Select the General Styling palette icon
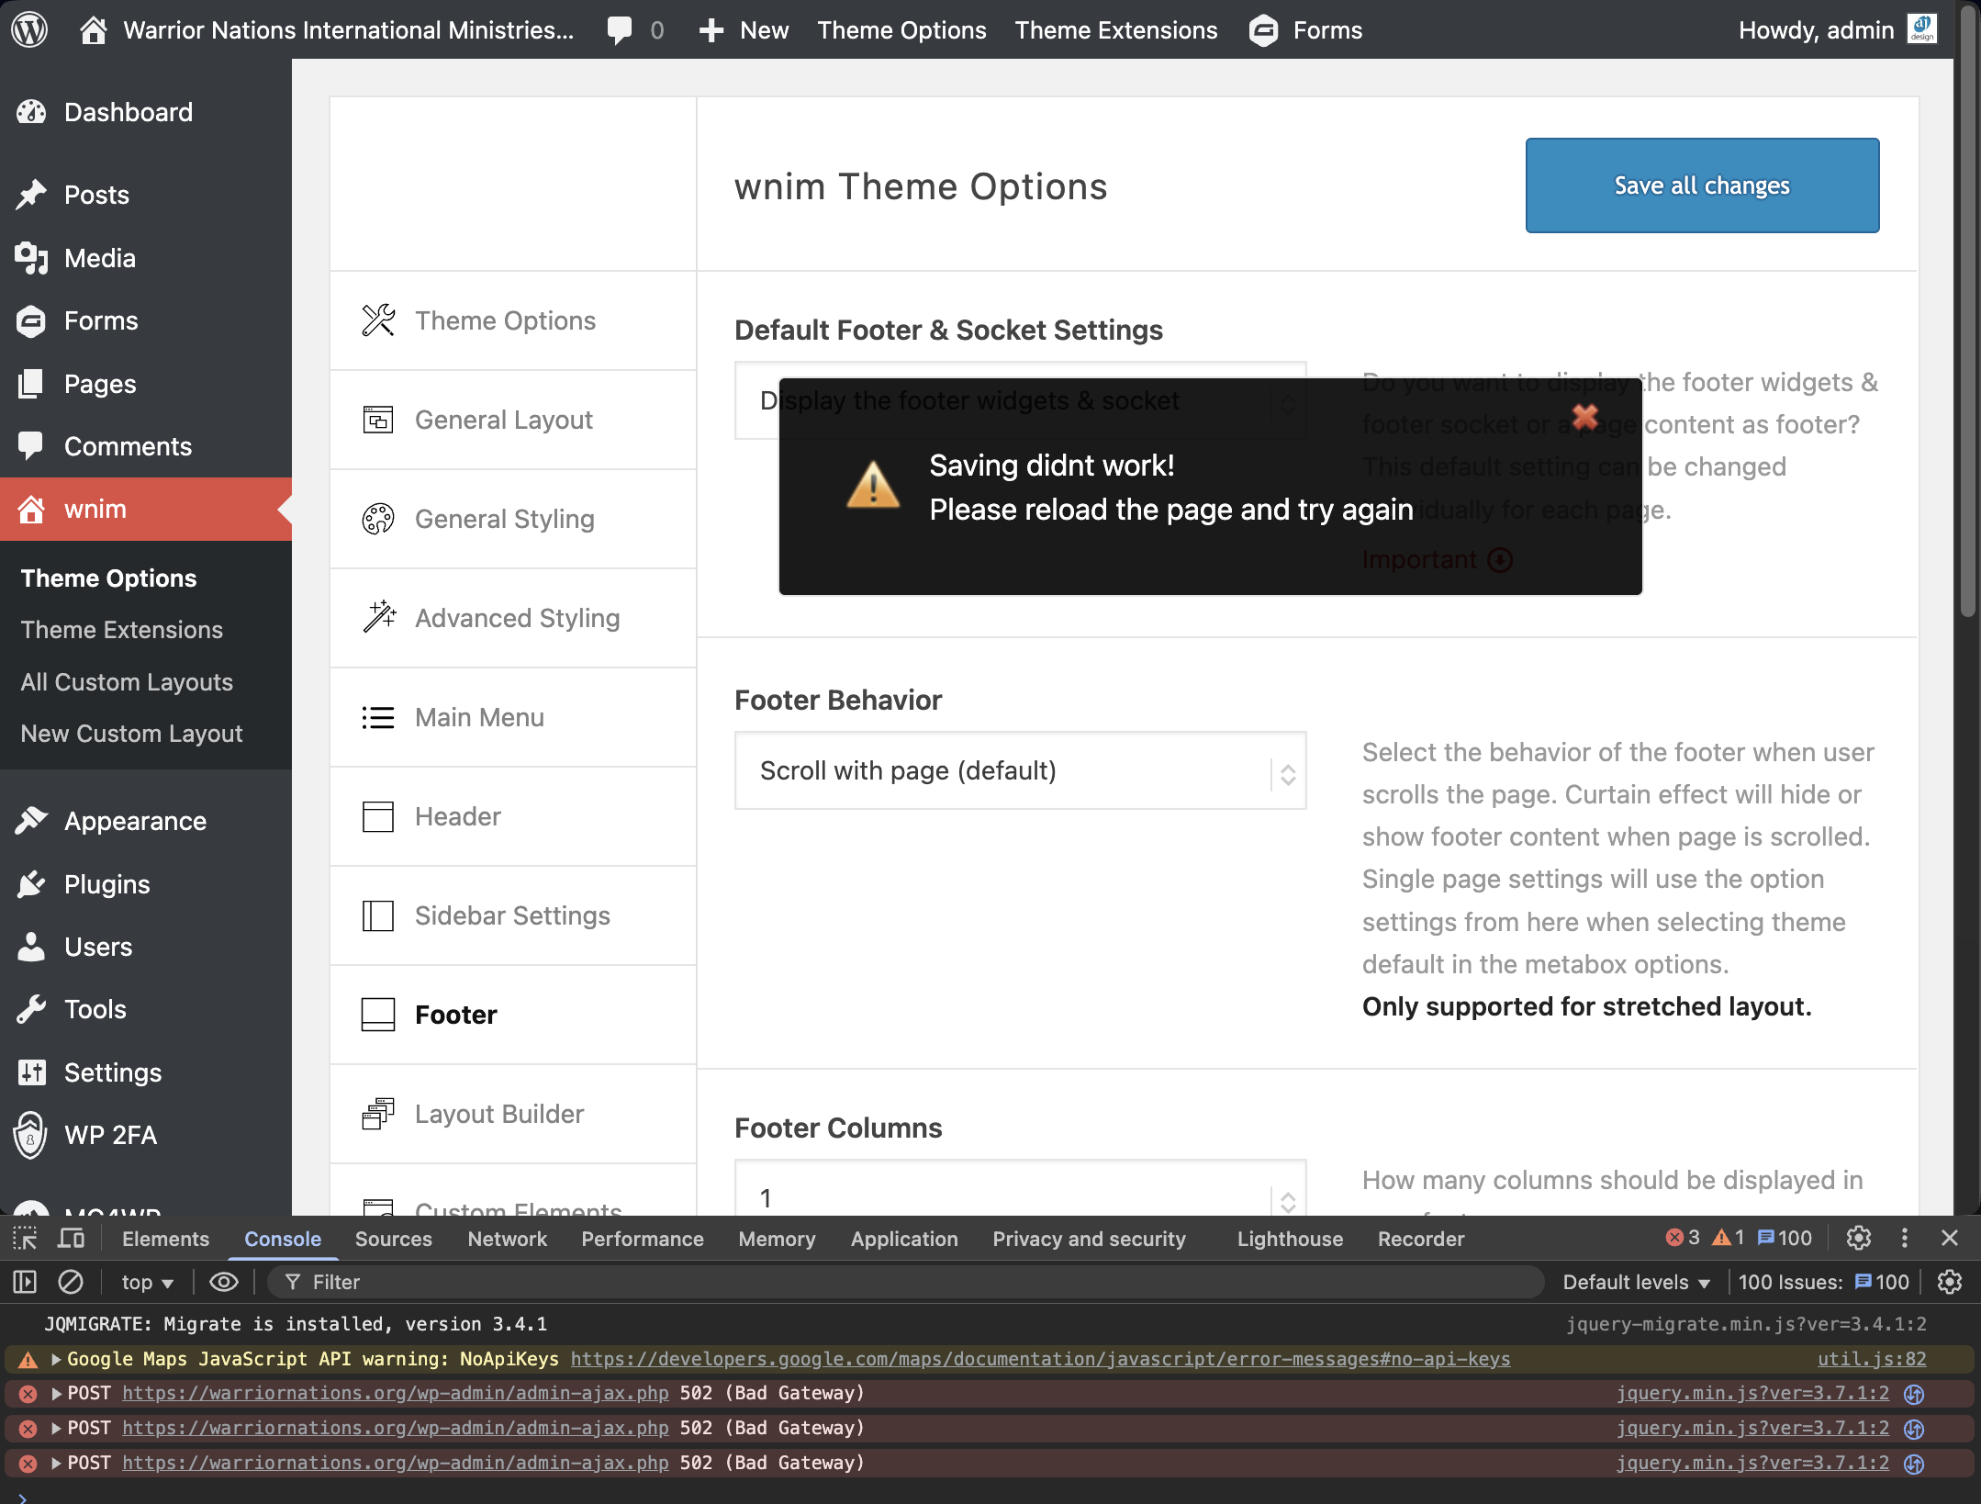This screenshot has height=1504, width=1981. point(377,519)
